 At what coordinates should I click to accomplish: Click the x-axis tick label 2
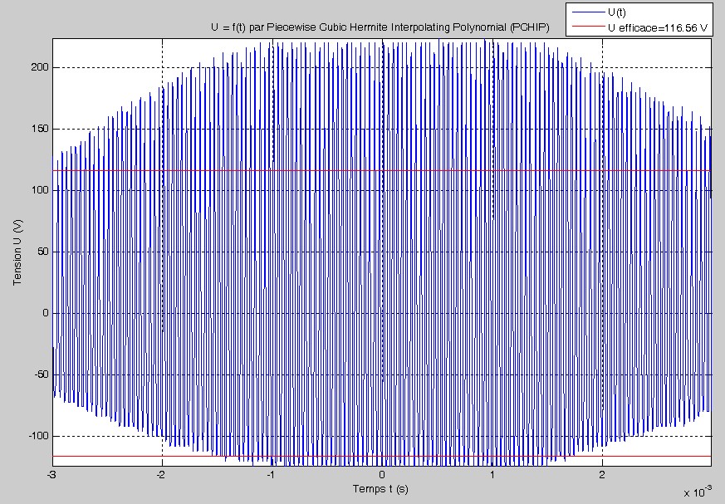(x=602, y=475)
